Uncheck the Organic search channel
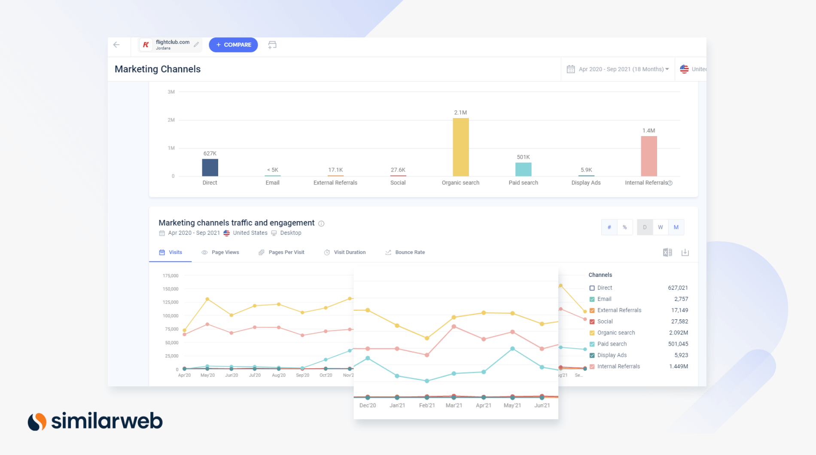Viewport: 816px width, 455px height. pyautogui.click(x=592, y=333)
